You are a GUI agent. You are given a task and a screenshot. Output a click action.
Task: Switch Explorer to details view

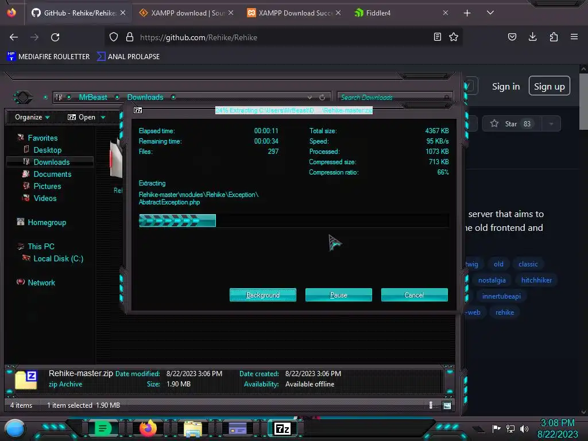[x=431, y=405]
